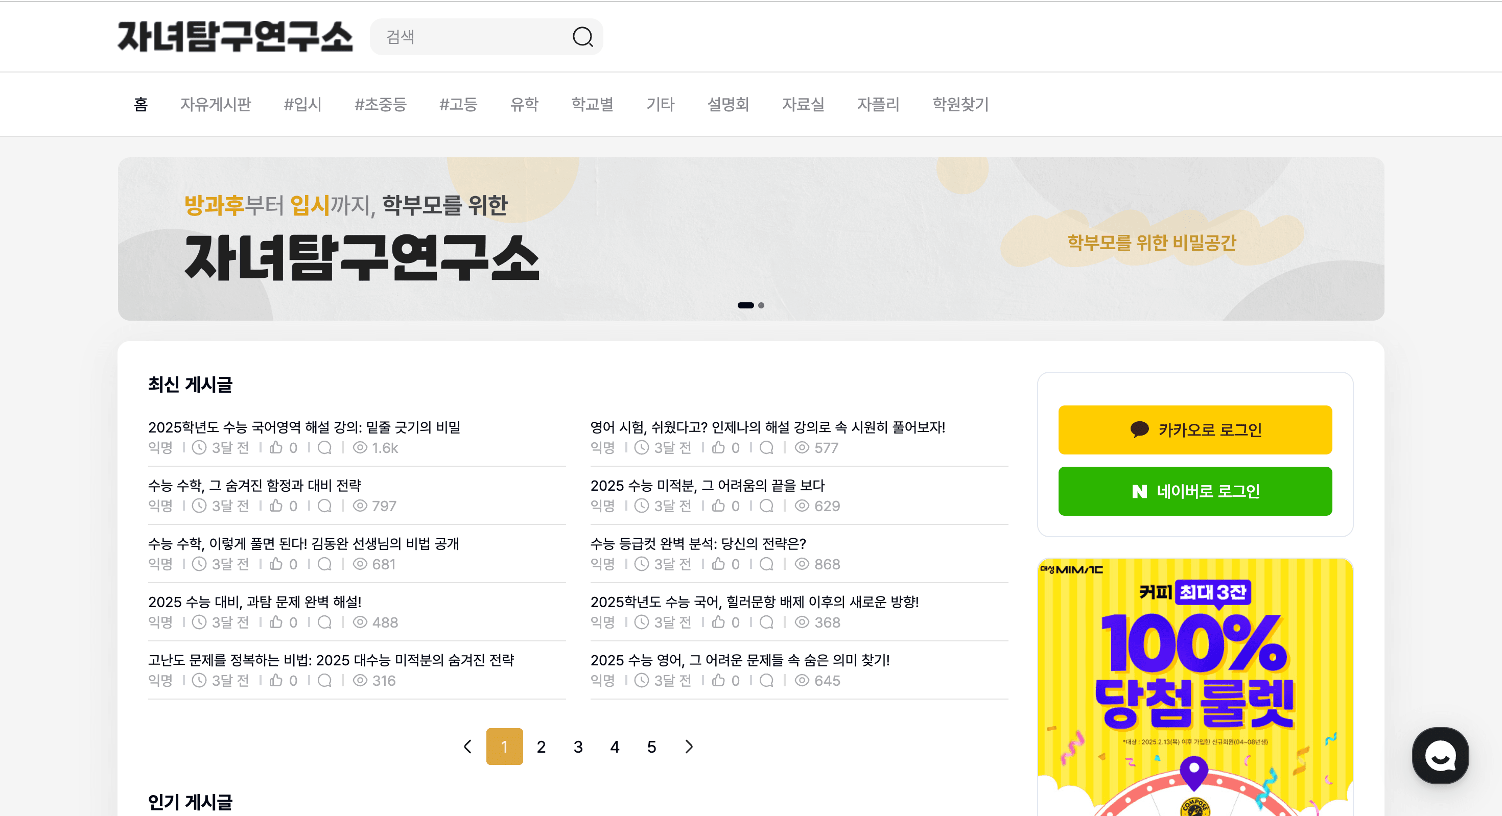Viewport: 1502px width, 816px height.
Task: Click the search magnifier icon
Action: click(x=582, y=37)
